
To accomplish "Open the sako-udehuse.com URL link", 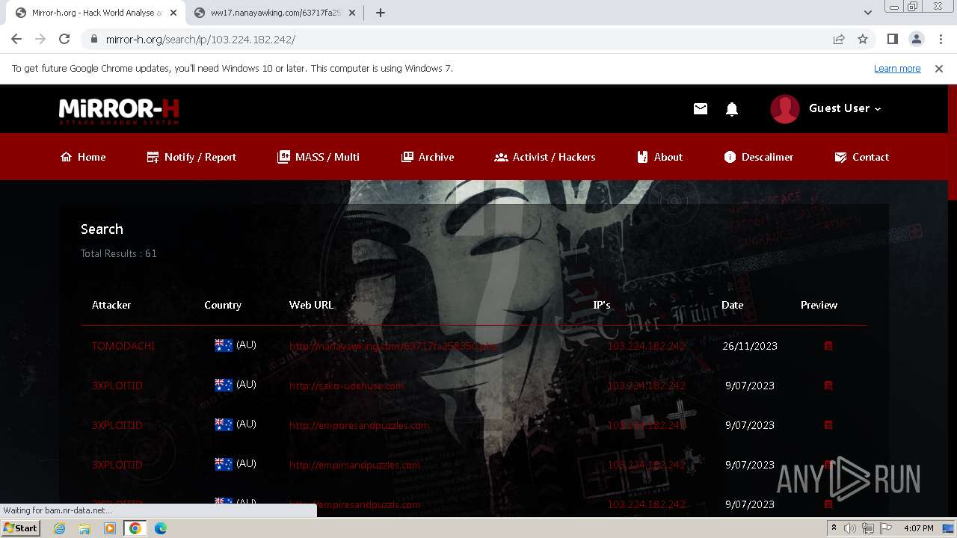I will point(346,386).
